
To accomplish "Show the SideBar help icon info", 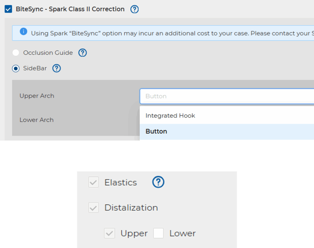I will (56, 68).
